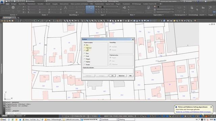Image resolution: width=216 pixels, height=121 pixels.
Task: Expand the Layer panel
Action: (103, 15)
